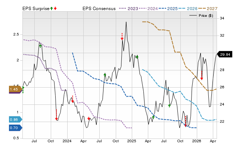The image size is (239, 143).
Task: Click the 24 tick on the price axis
Action: 222,104
